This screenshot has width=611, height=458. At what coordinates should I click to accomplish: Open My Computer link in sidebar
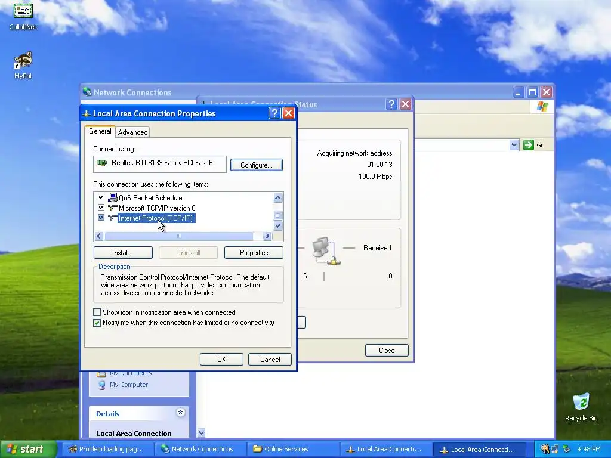[x=129, y=385]
